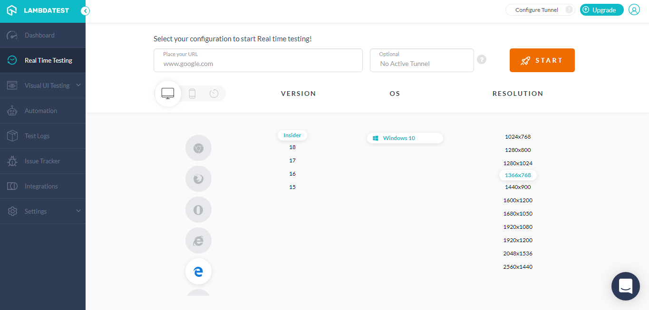This screenshot has height=310, width=649.
Task: Open the Issue Tracker section
Action: pyautogui.click(x=42, y=161)
